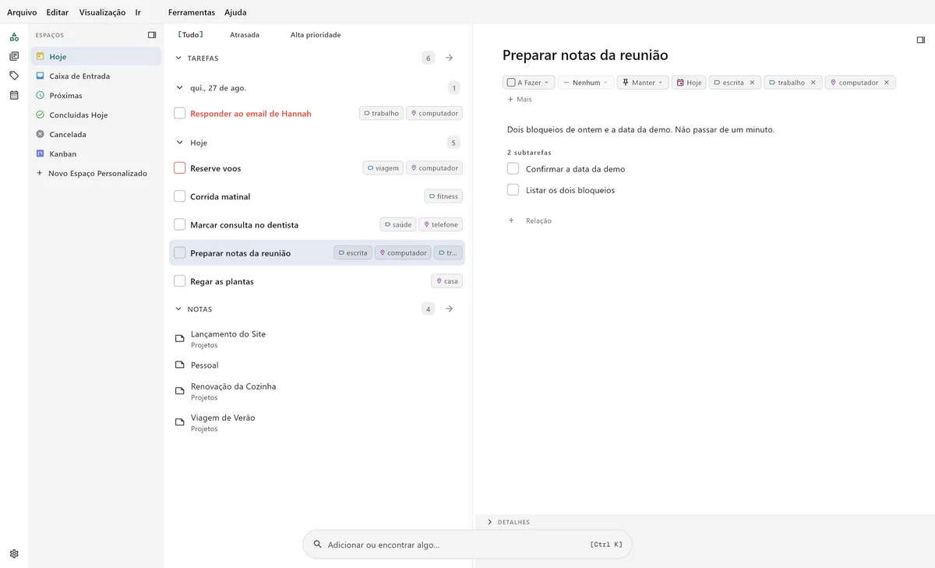This screenshot has width=935, height=568.
Task: Check subtask Confirmar a data da demo
Action: click(513, 169)
